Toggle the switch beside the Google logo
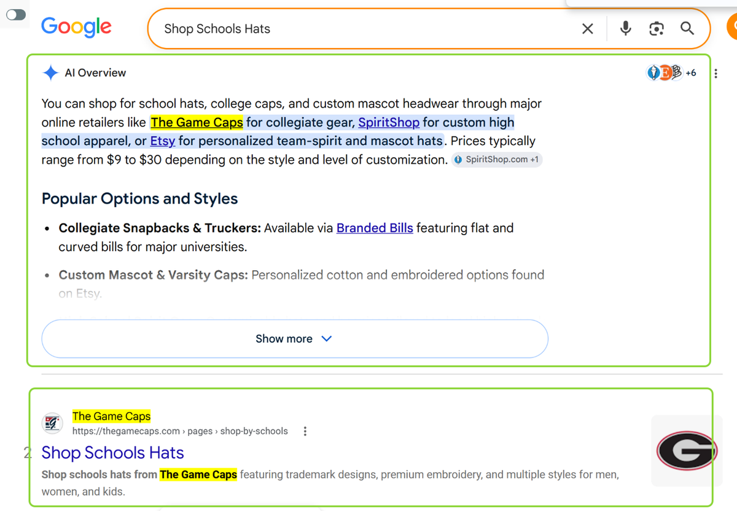Viewport: 737px width, 511px height. click(x=16, y=15)
